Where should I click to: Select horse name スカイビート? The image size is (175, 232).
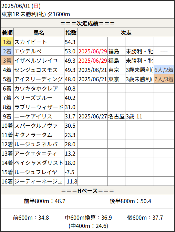pos(31,42)
